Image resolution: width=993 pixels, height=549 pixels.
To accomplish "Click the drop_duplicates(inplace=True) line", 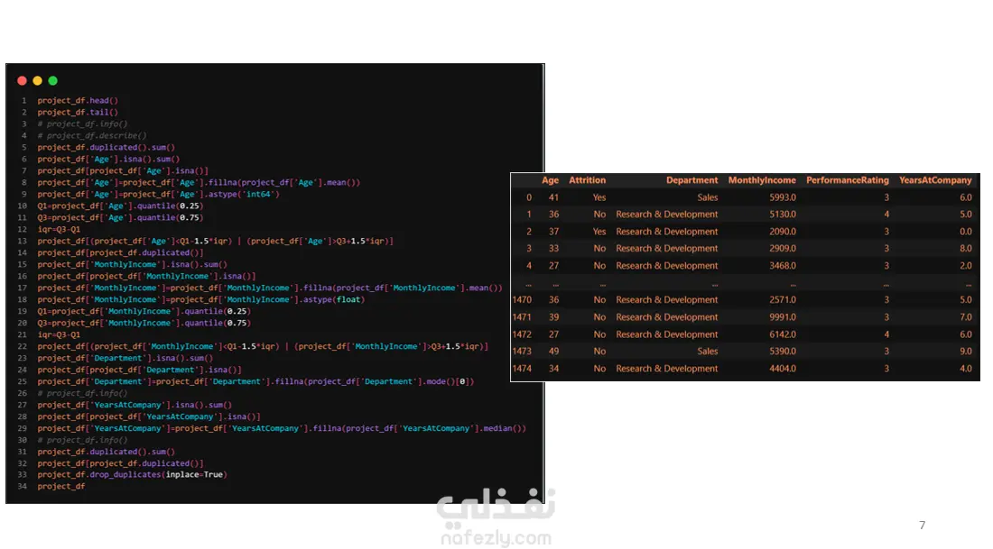I will click(x=132, y=474).
